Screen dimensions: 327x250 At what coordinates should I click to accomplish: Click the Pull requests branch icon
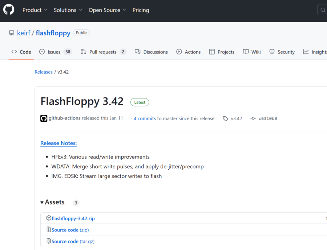pyautogui.click(x=84, y=52)
